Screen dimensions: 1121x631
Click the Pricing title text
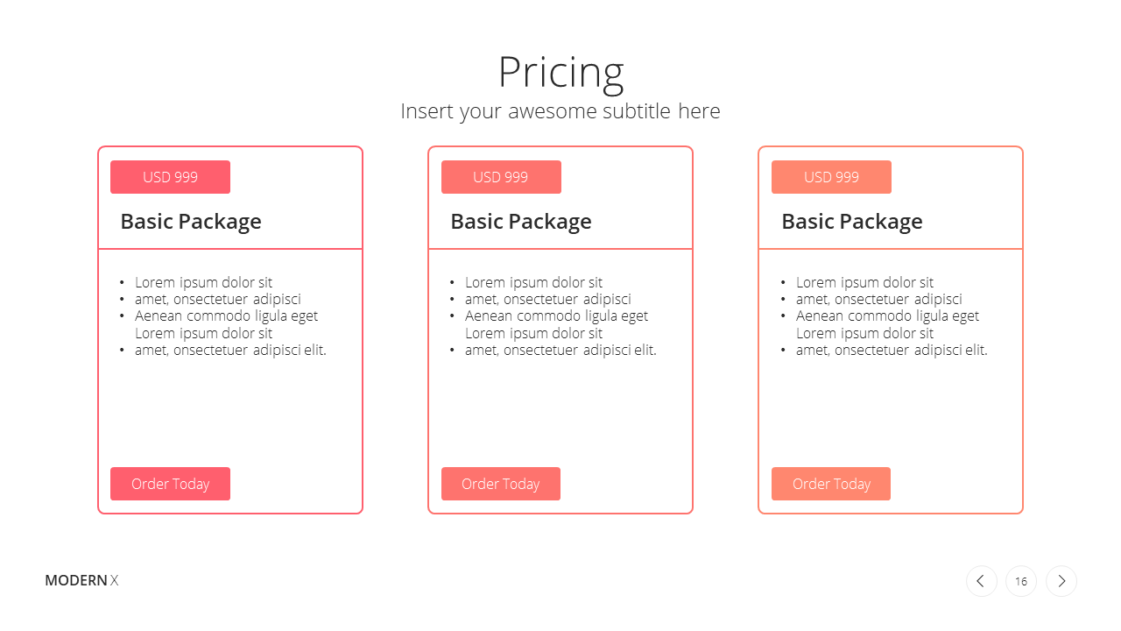pyautogui.click(x=560, y=73)
